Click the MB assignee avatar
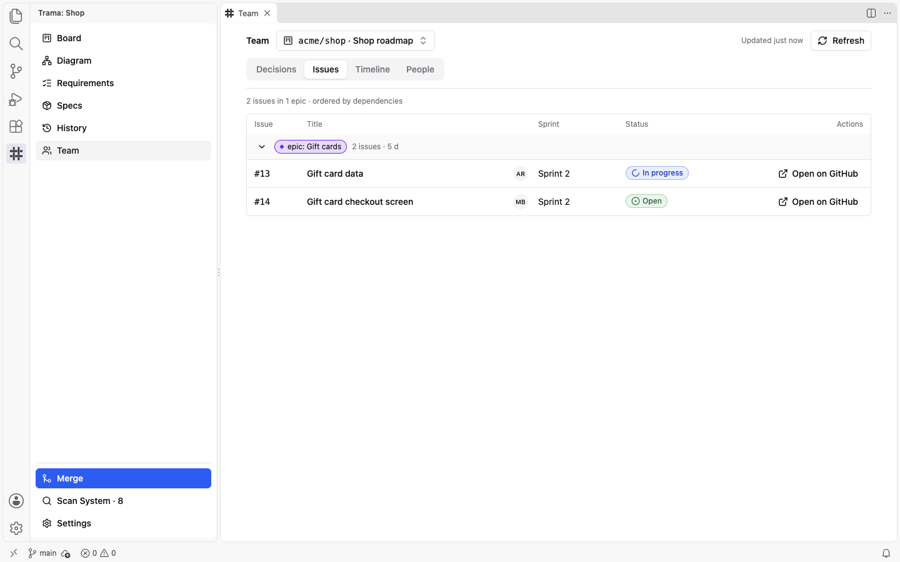This screenshot has height=562, width=900. pos(521,202)
